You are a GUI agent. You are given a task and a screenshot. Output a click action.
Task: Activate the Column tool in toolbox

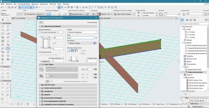(8, 26)
